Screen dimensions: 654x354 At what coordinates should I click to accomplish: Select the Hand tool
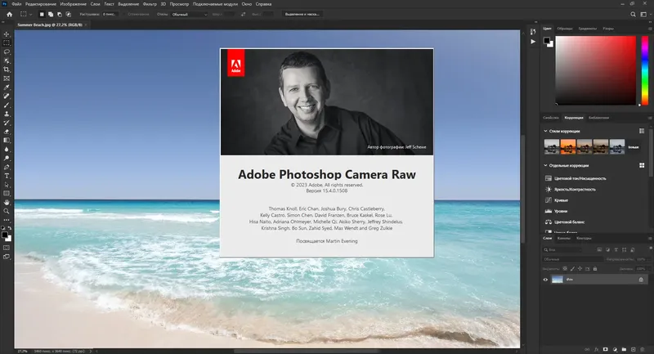(x=7, y=201)
